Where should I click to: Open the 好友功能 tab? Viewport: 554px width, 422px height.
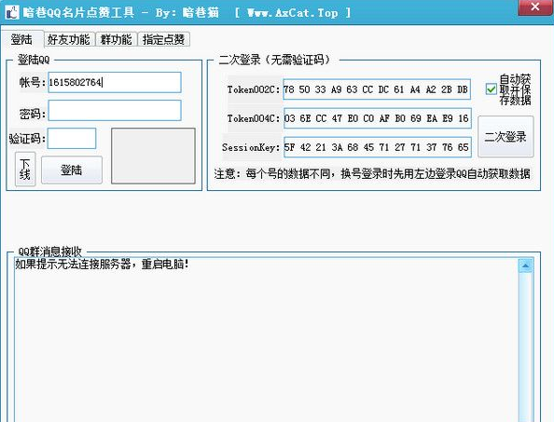coord(68,39)
